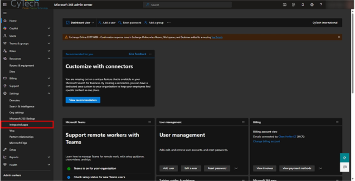The width and height of the screenshot is (355, 181).
Task: Click the Settings gear icon in sidebar
Action: coord(5,93)
